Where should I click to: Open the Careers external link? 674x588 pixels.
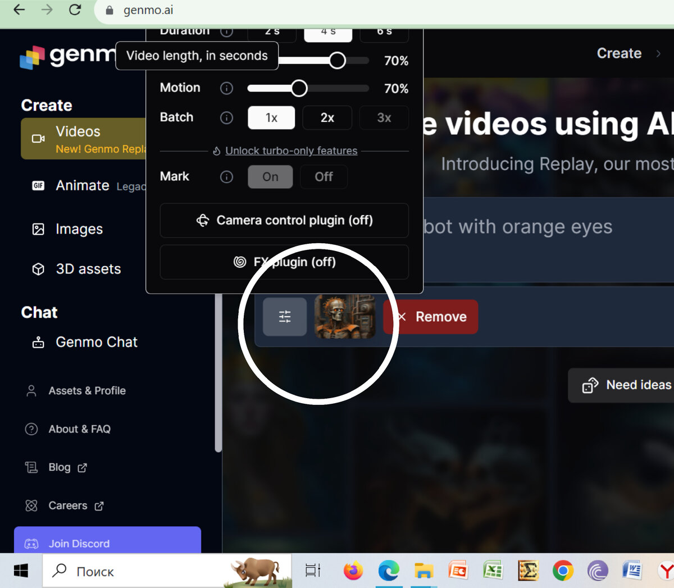65,505
